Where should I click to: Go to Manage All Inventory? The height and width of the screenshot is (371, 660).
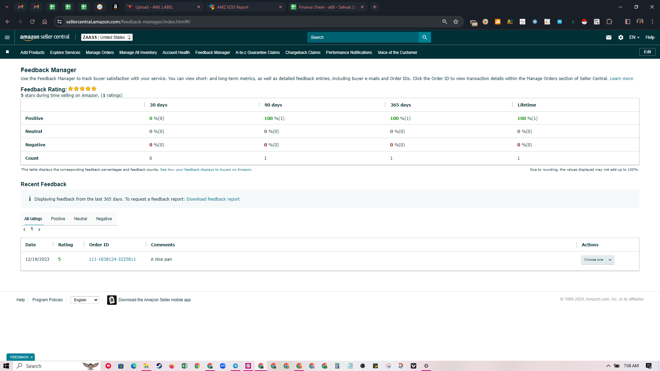pos(138,53)
